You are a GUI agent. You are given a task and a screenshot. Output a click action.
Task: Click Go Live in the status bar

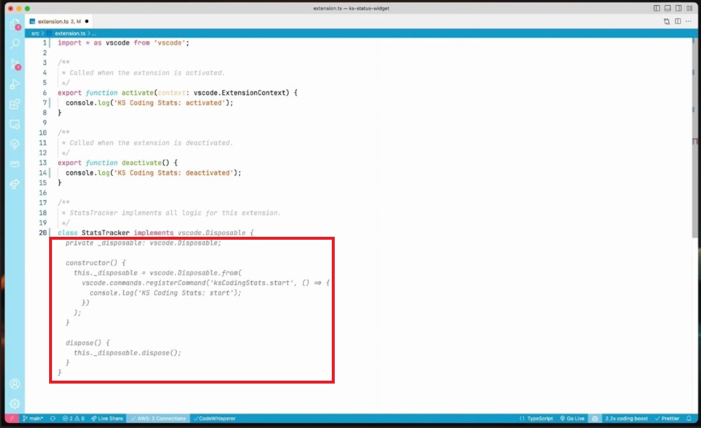tap(572, 419)
